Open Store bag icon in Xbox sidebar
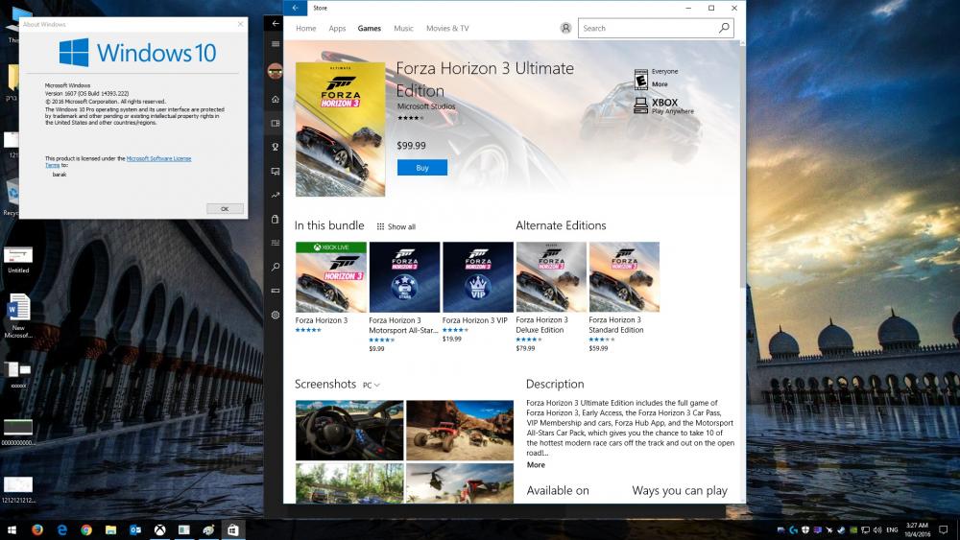The width and height of the screenshot is (960, 540). click(276, 219)
